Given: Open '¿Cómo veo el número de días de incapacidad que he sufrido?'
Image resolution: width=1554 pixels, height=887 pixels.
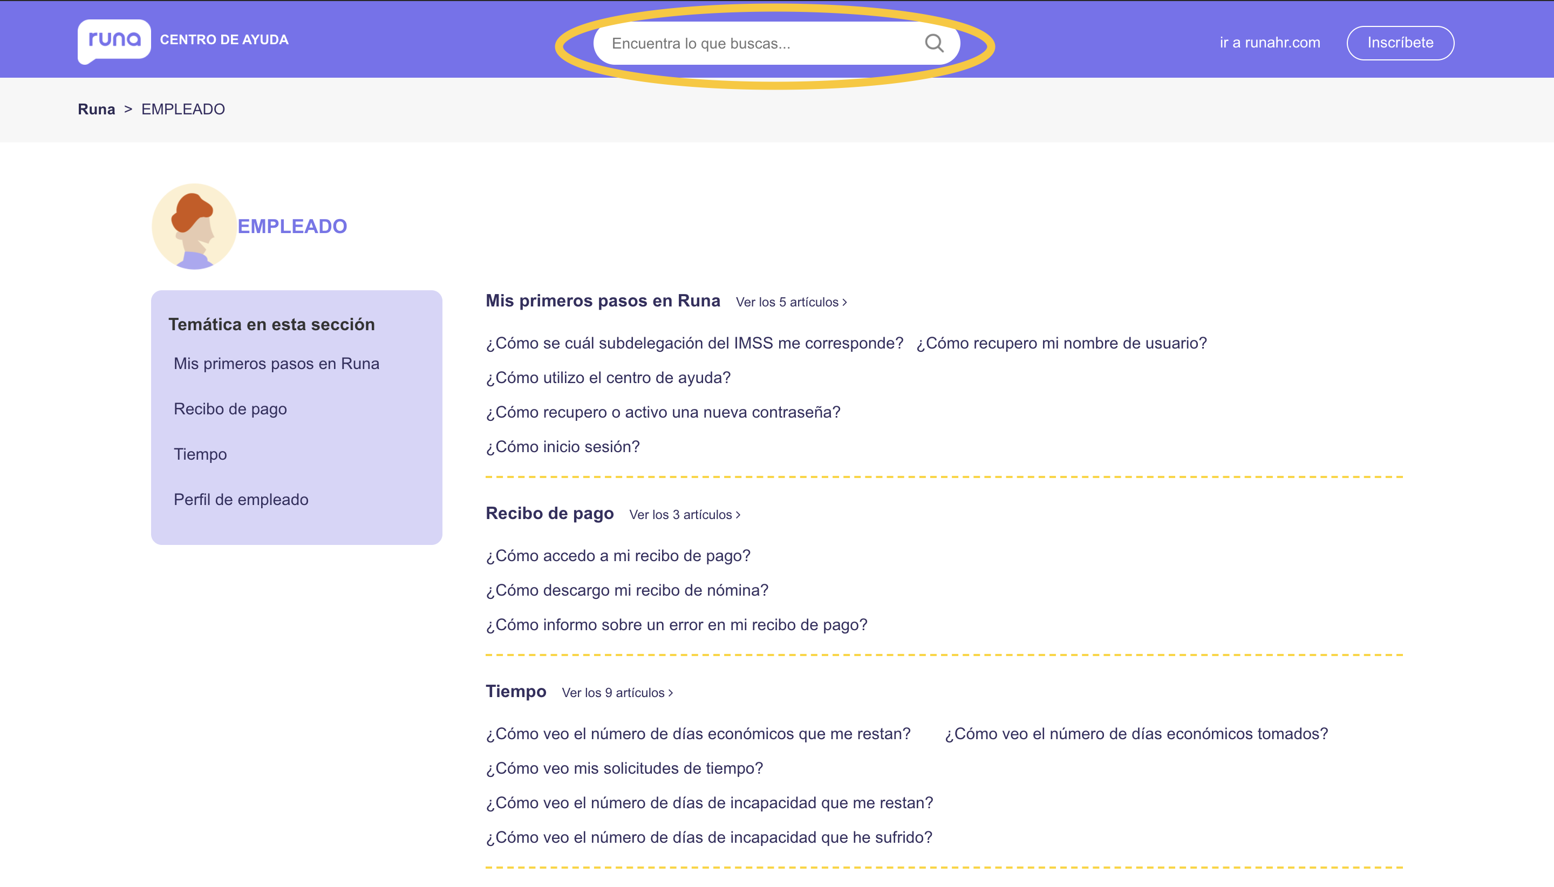Looking at the screenshot, I should coord(709,838).
